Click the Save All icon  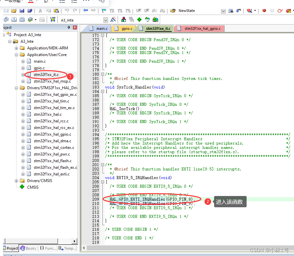point(29,11)
